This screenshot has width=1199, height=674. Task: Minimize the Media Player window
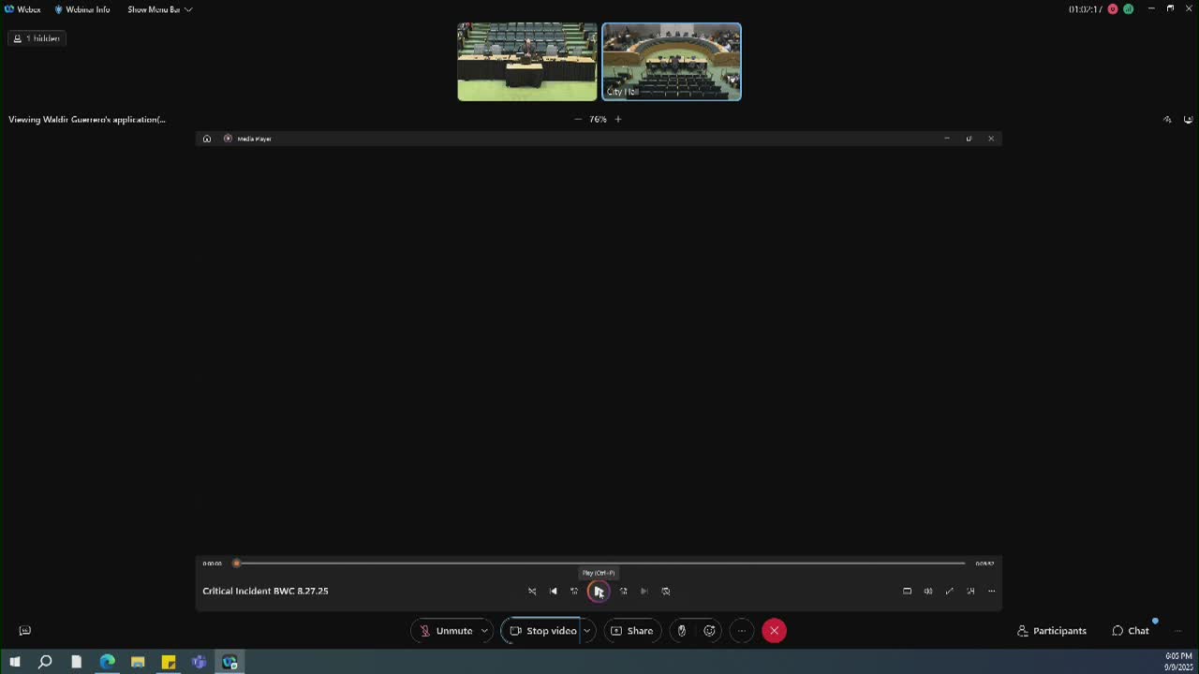(x=946, y=139)
